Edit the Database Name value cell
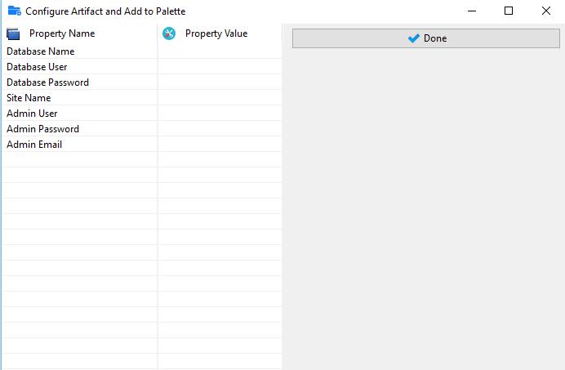The width and height of the screenshot is (565, 370). pos(220,51)
